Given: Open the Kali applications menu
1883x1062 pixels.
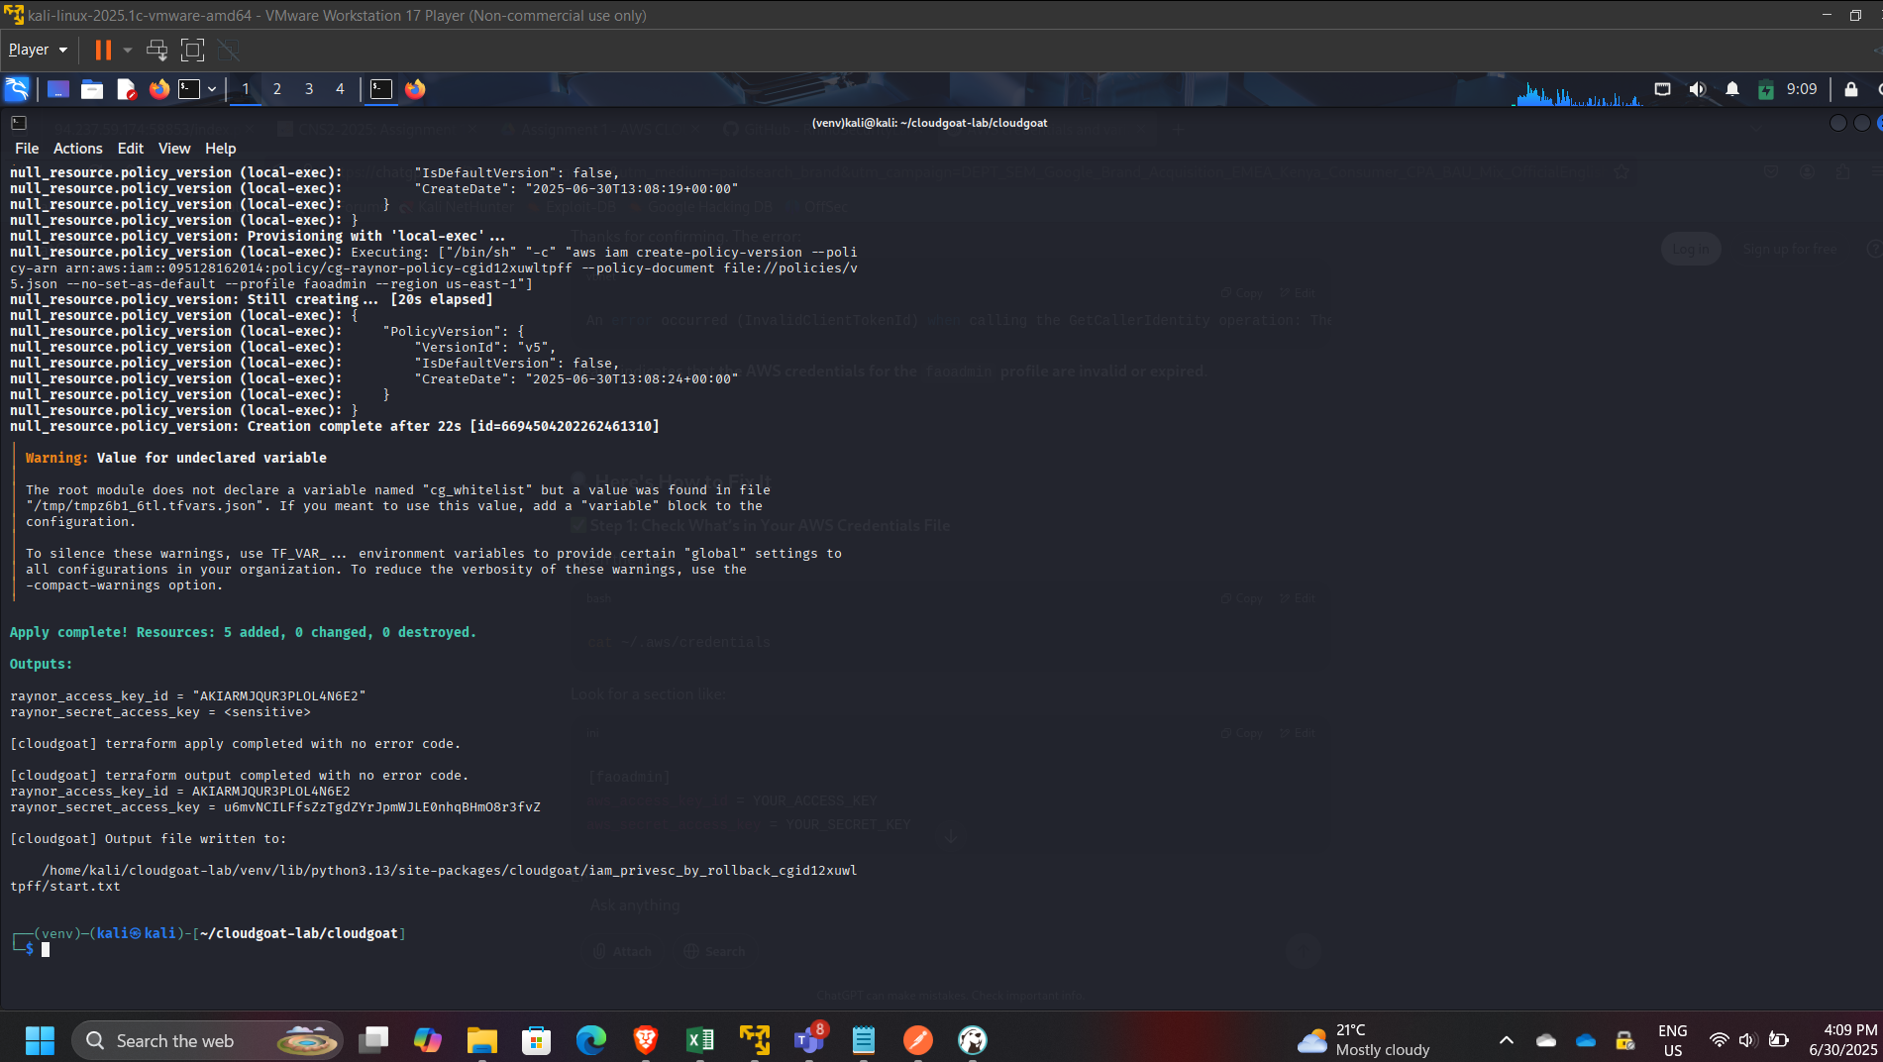Looking at the screenshot, I should tap(17, 89).
